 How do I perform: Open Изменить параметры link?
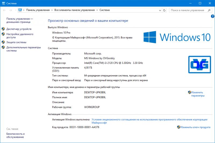[x=198, y=94]
